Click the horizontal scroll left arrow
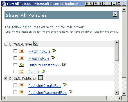 coord(4,98)
